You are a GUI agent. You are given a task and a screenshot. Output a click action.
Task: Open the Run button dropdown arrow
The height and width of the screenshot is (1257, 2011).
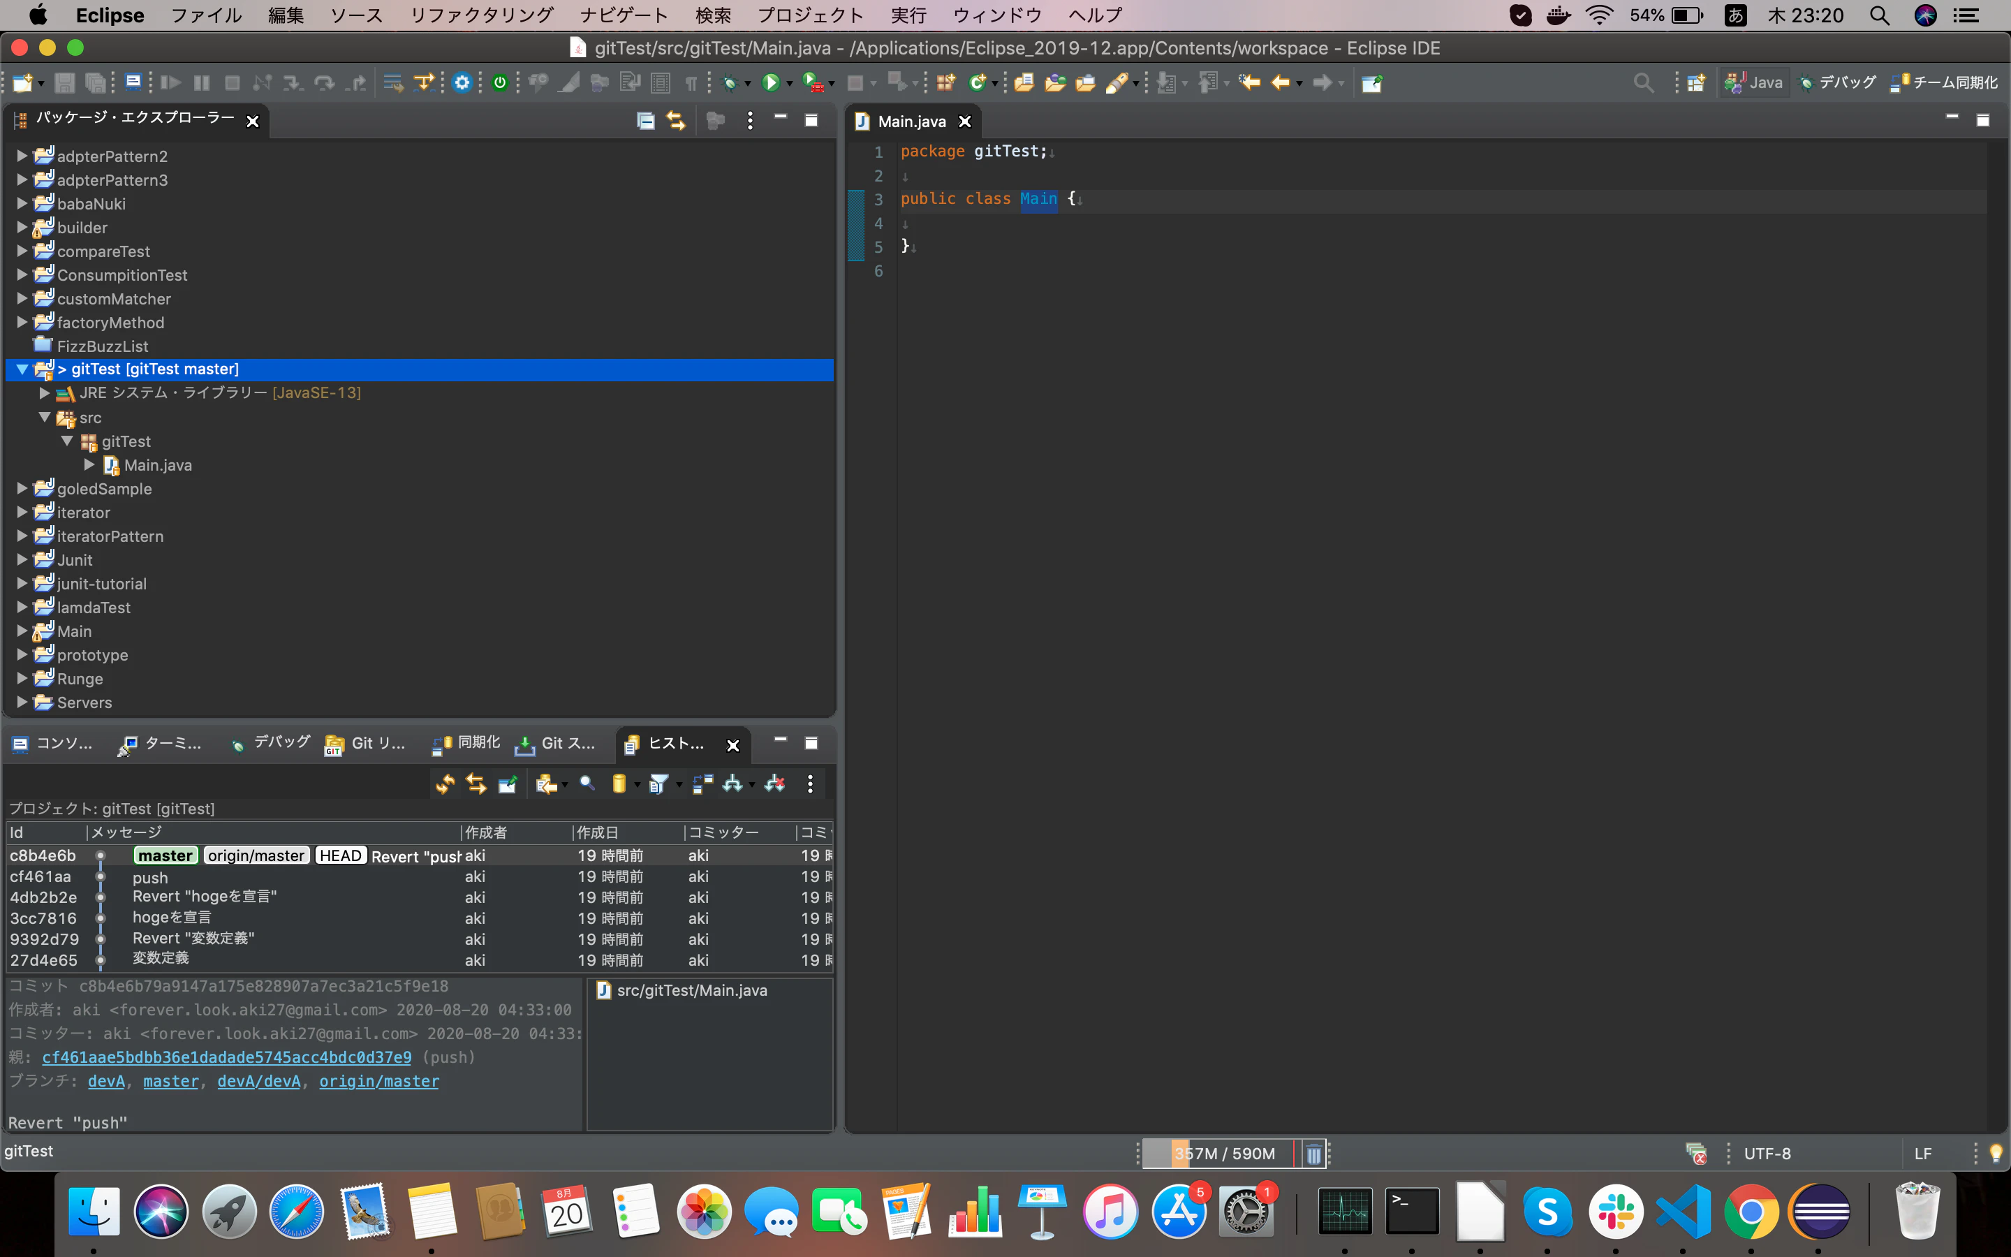(x=790, y=83)
